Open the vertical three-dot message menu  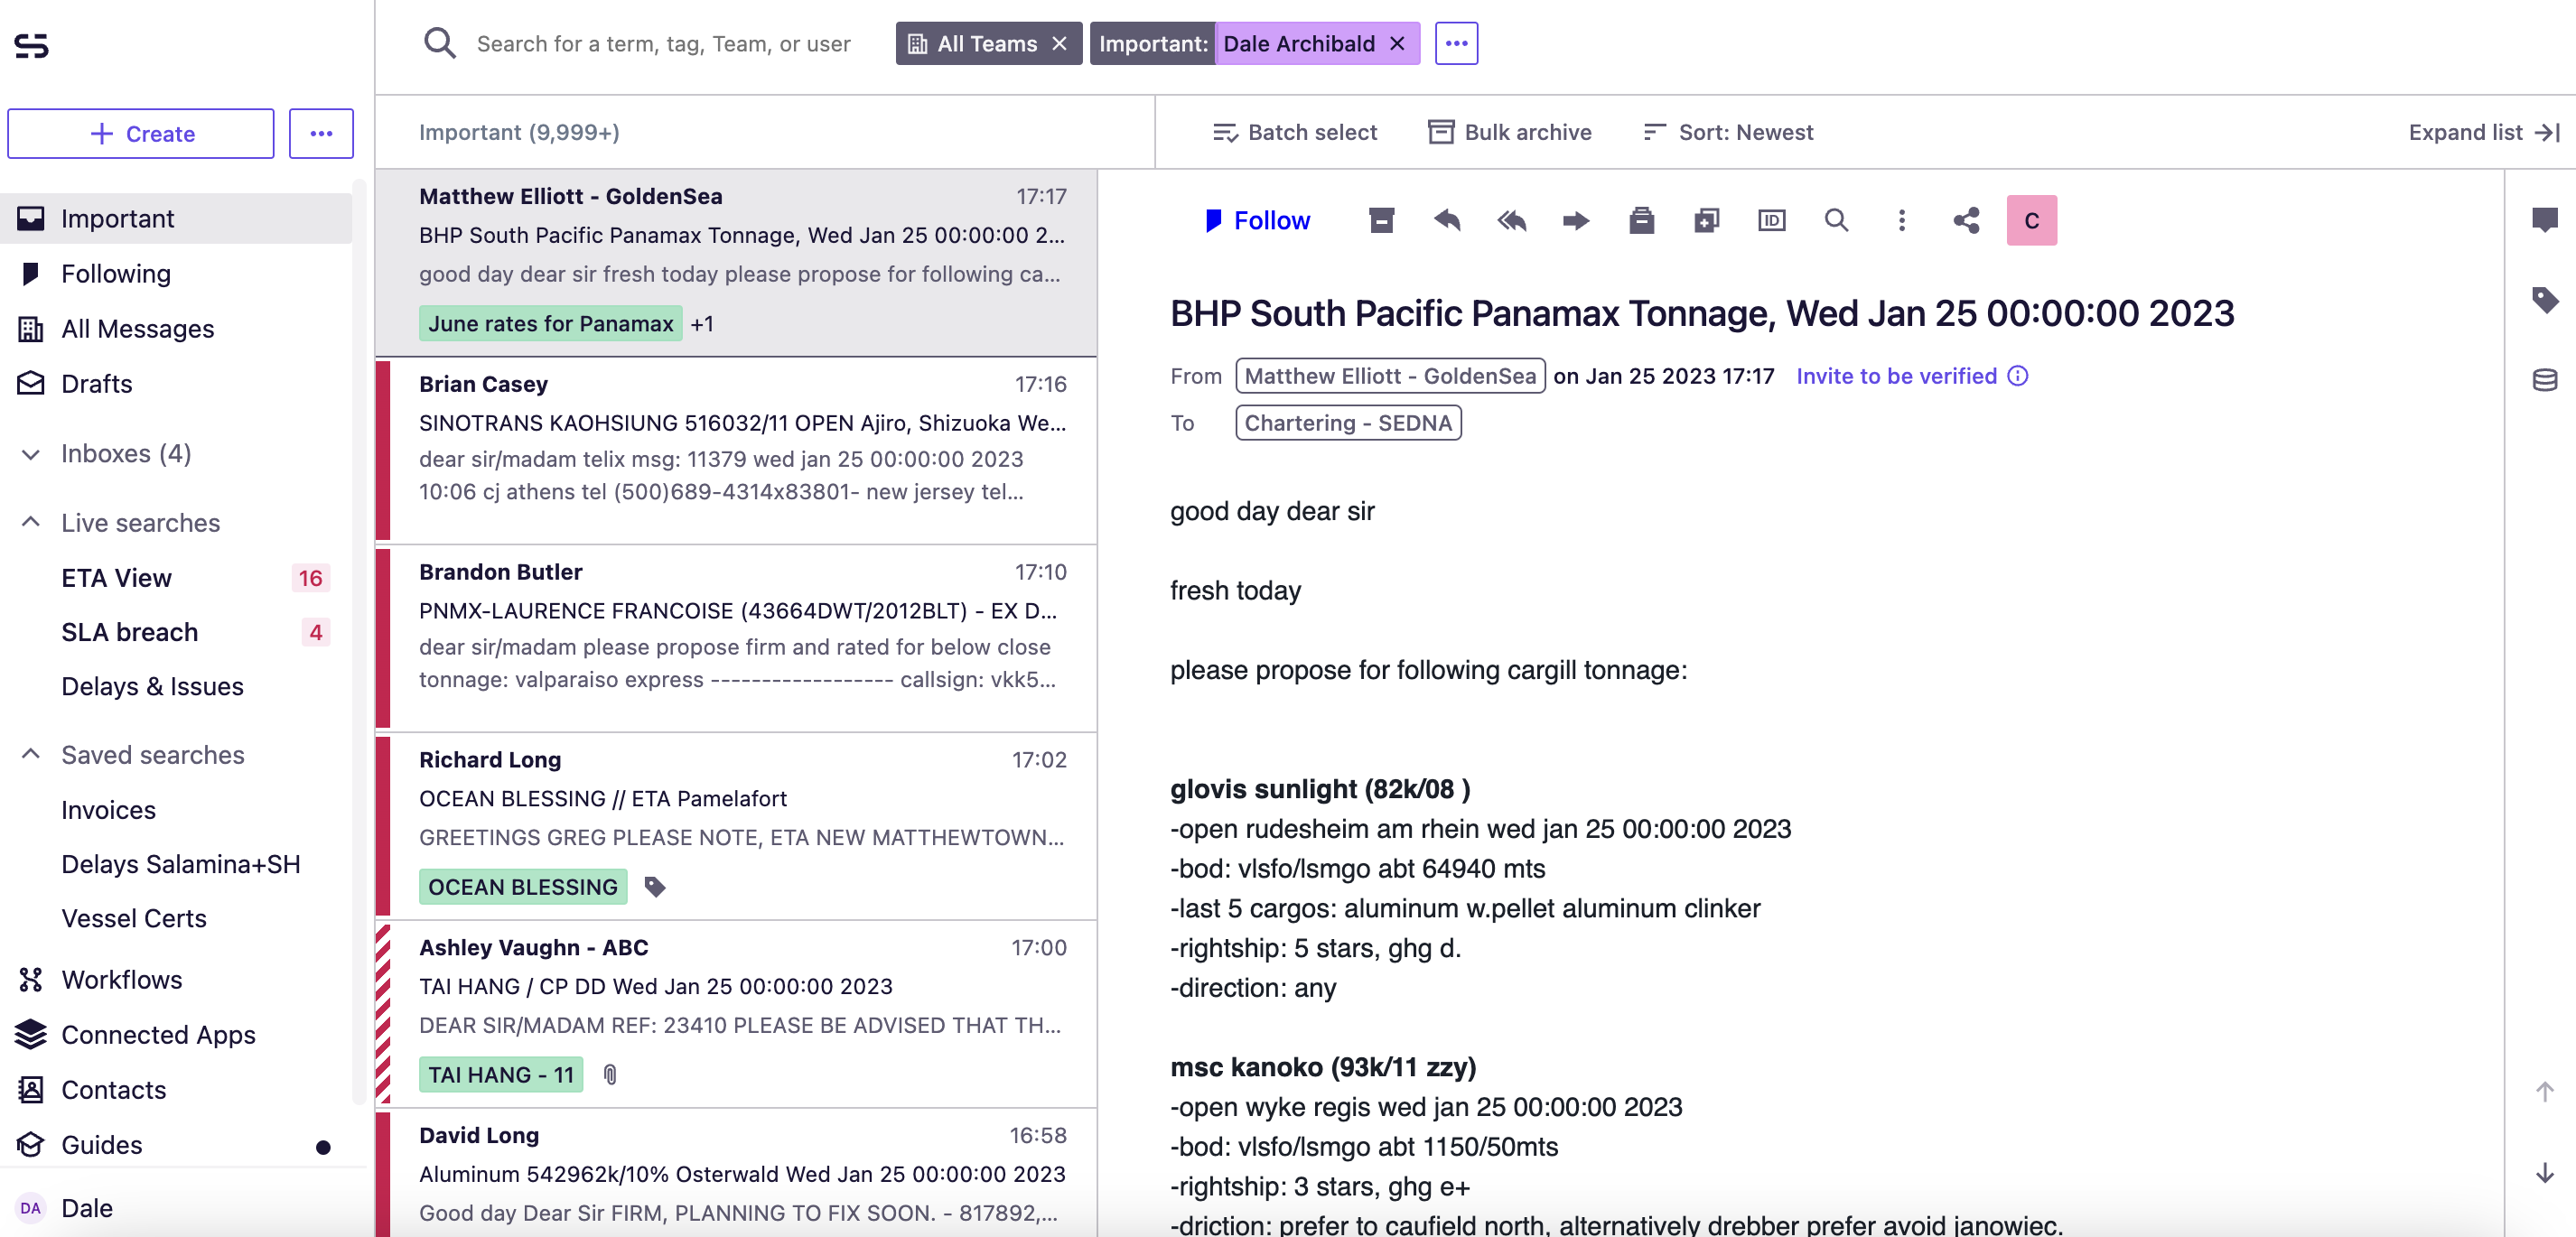[x=1901, y=220]
